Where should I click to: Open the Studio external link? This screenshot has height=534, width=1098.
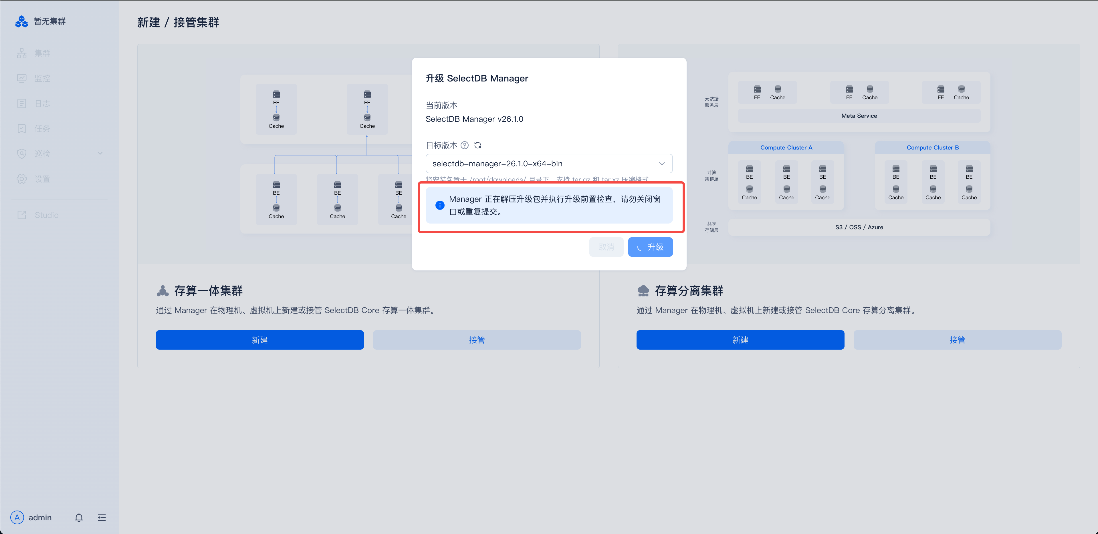pyautogui.click(x=60, y=215)
